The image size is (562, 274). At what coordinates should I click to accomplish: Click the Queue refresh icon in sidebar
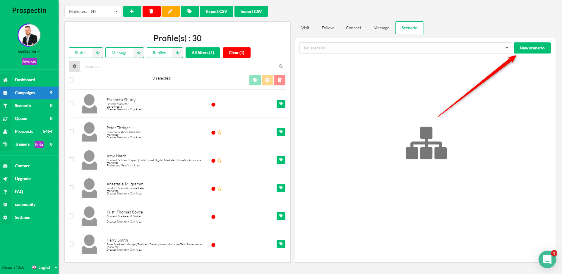pyautogui.click(x=5, y=118)
